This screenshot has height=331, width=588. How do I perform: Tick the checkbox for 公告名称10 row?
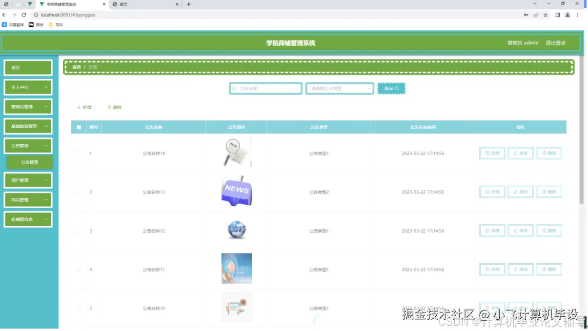click(x=78, y=308)
